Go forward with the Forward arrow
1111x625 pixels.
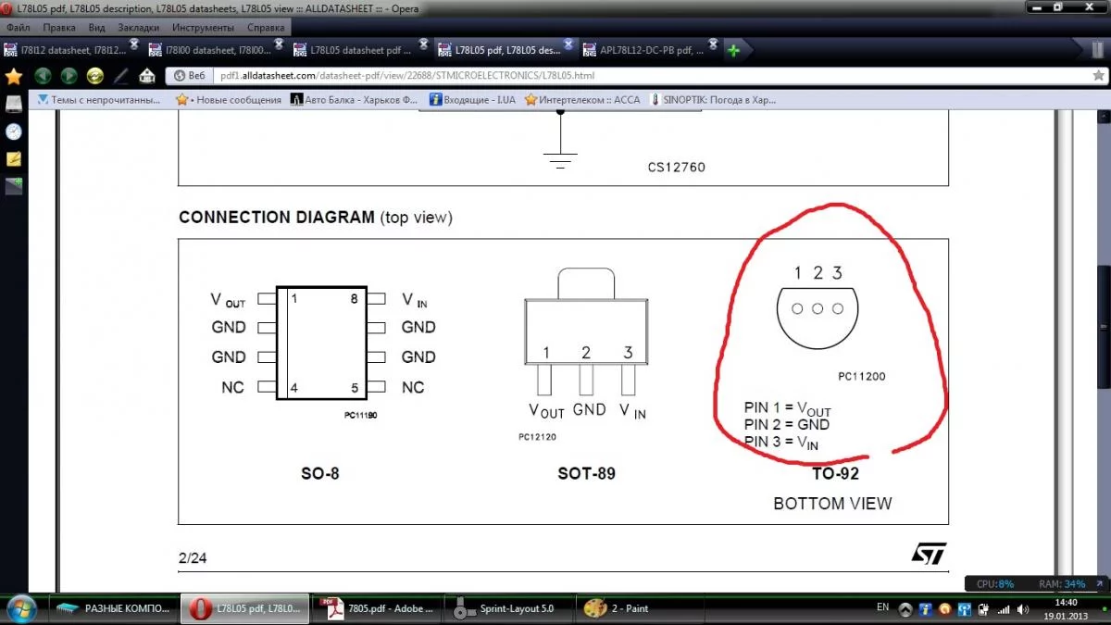(x=69, y=76)
